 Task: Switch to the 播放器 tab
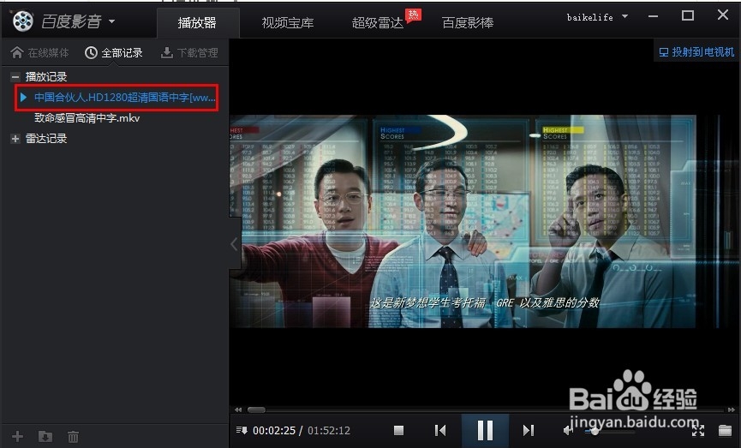coord(197,22)
